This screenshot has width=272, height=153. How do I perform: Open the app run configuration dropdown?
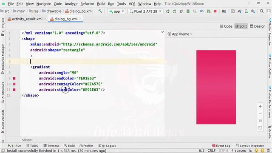click(116, 11)
